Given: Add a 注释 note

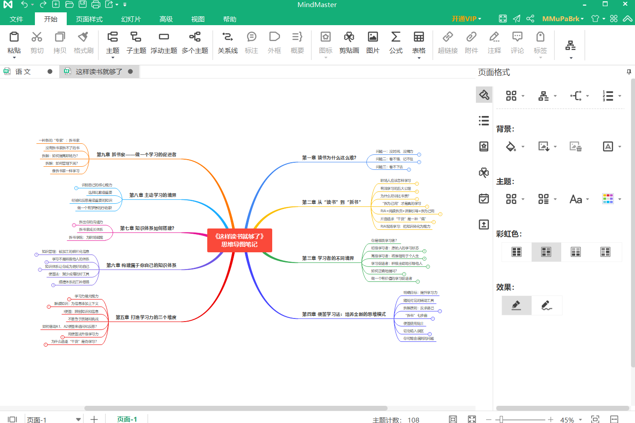Looking at the screenshot, I should click(x=494, y=43).
